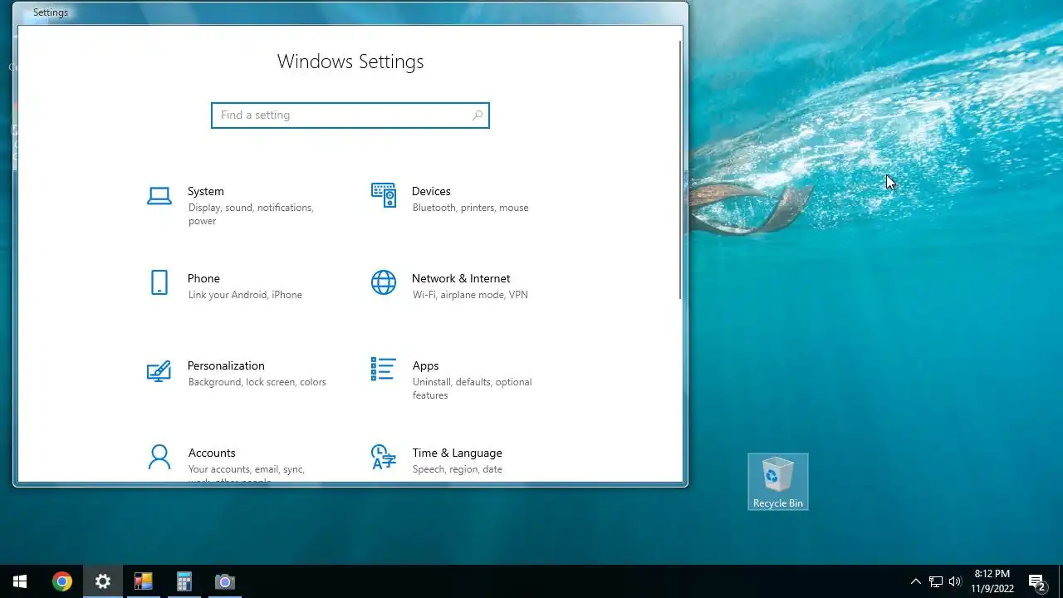
Task: Open the Personalization paintbrush icon
Action: click(x=159, y=370)
